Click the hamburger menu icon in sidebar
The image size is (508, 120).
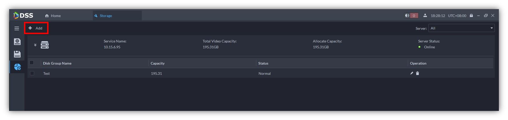(17, 28)
